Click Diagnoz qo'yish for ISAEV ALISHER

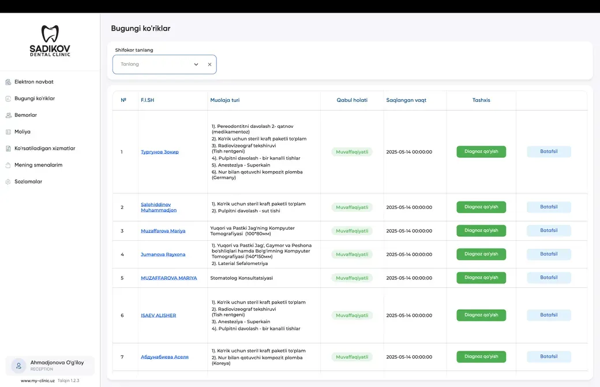[481, 315]
